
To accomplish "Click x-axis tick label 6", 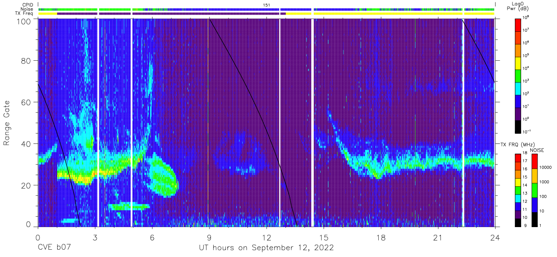I will (x=152, y=238).
